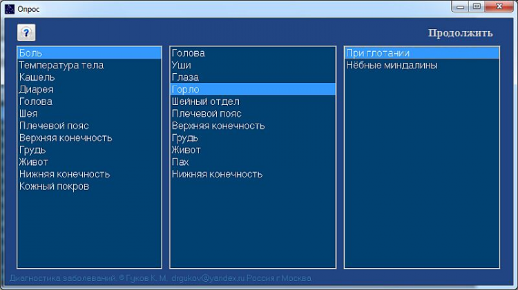
Task: Pick Плечевой пояс in the first list
Action: click(89, 126)
